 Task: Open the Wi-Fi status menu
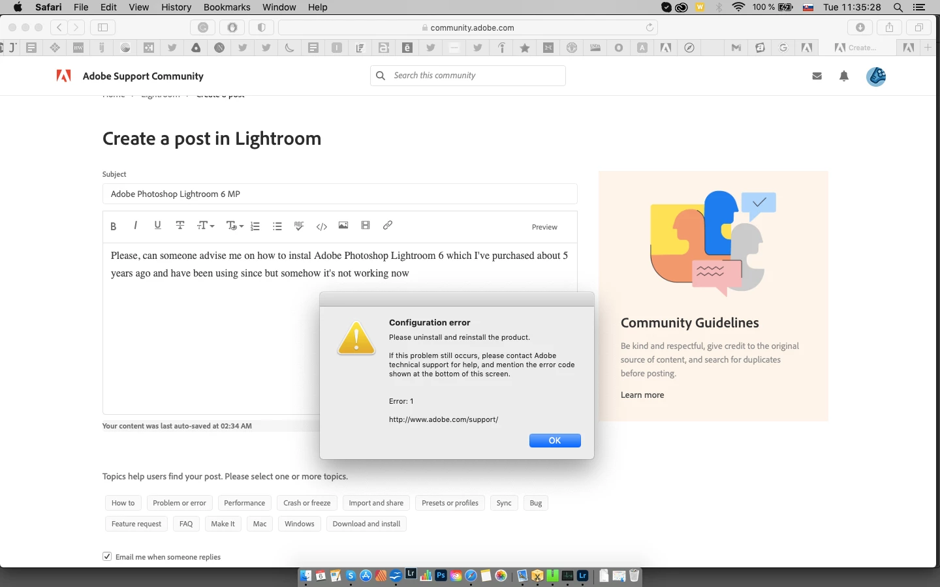coord(738,7)
